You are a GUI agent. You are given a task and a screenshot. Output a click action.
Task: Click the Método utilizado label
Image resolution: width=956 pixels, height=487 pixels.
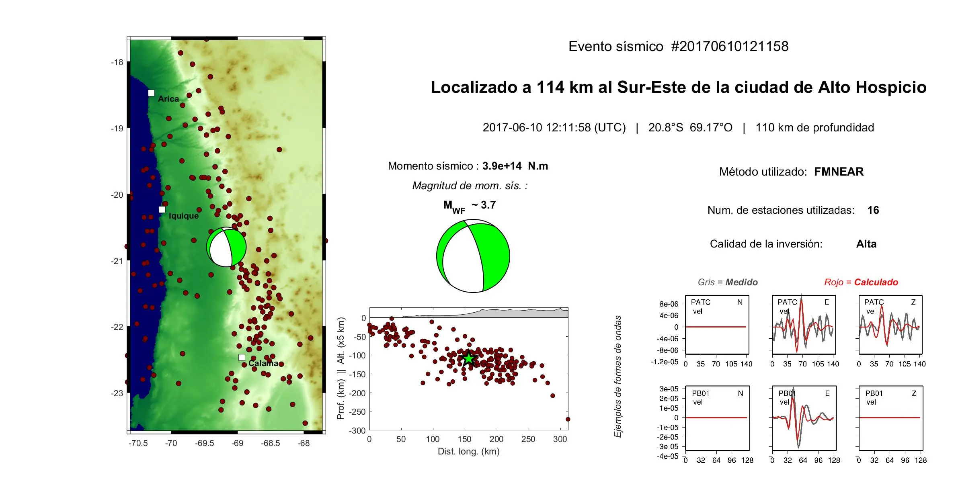(x=763, y=172)
